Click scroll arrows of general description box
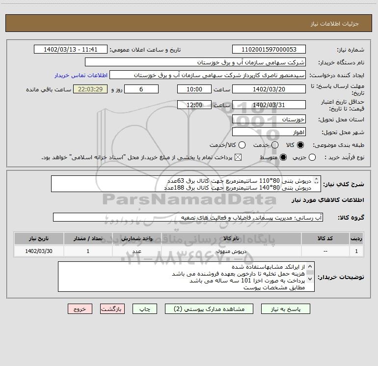Viewport: 378px width, 366px height. (317, 180)
